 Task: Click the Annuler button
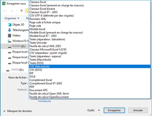pos(138,110)
